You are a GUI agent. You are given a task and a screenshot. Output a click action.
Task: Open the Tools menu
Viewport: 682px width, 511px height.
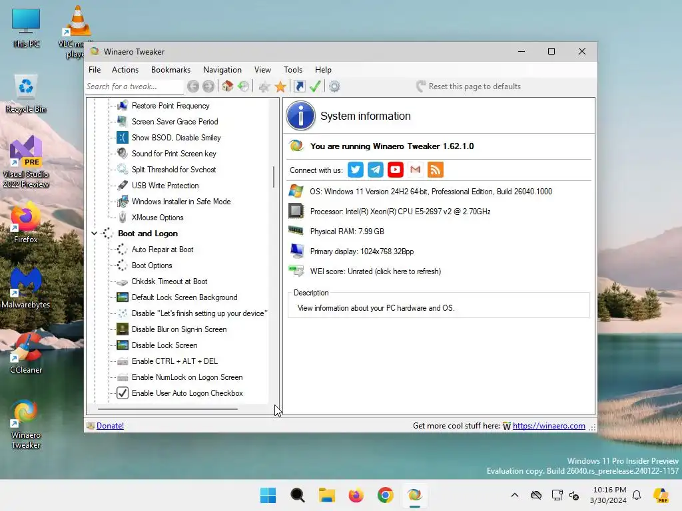[x=293, y=70]
